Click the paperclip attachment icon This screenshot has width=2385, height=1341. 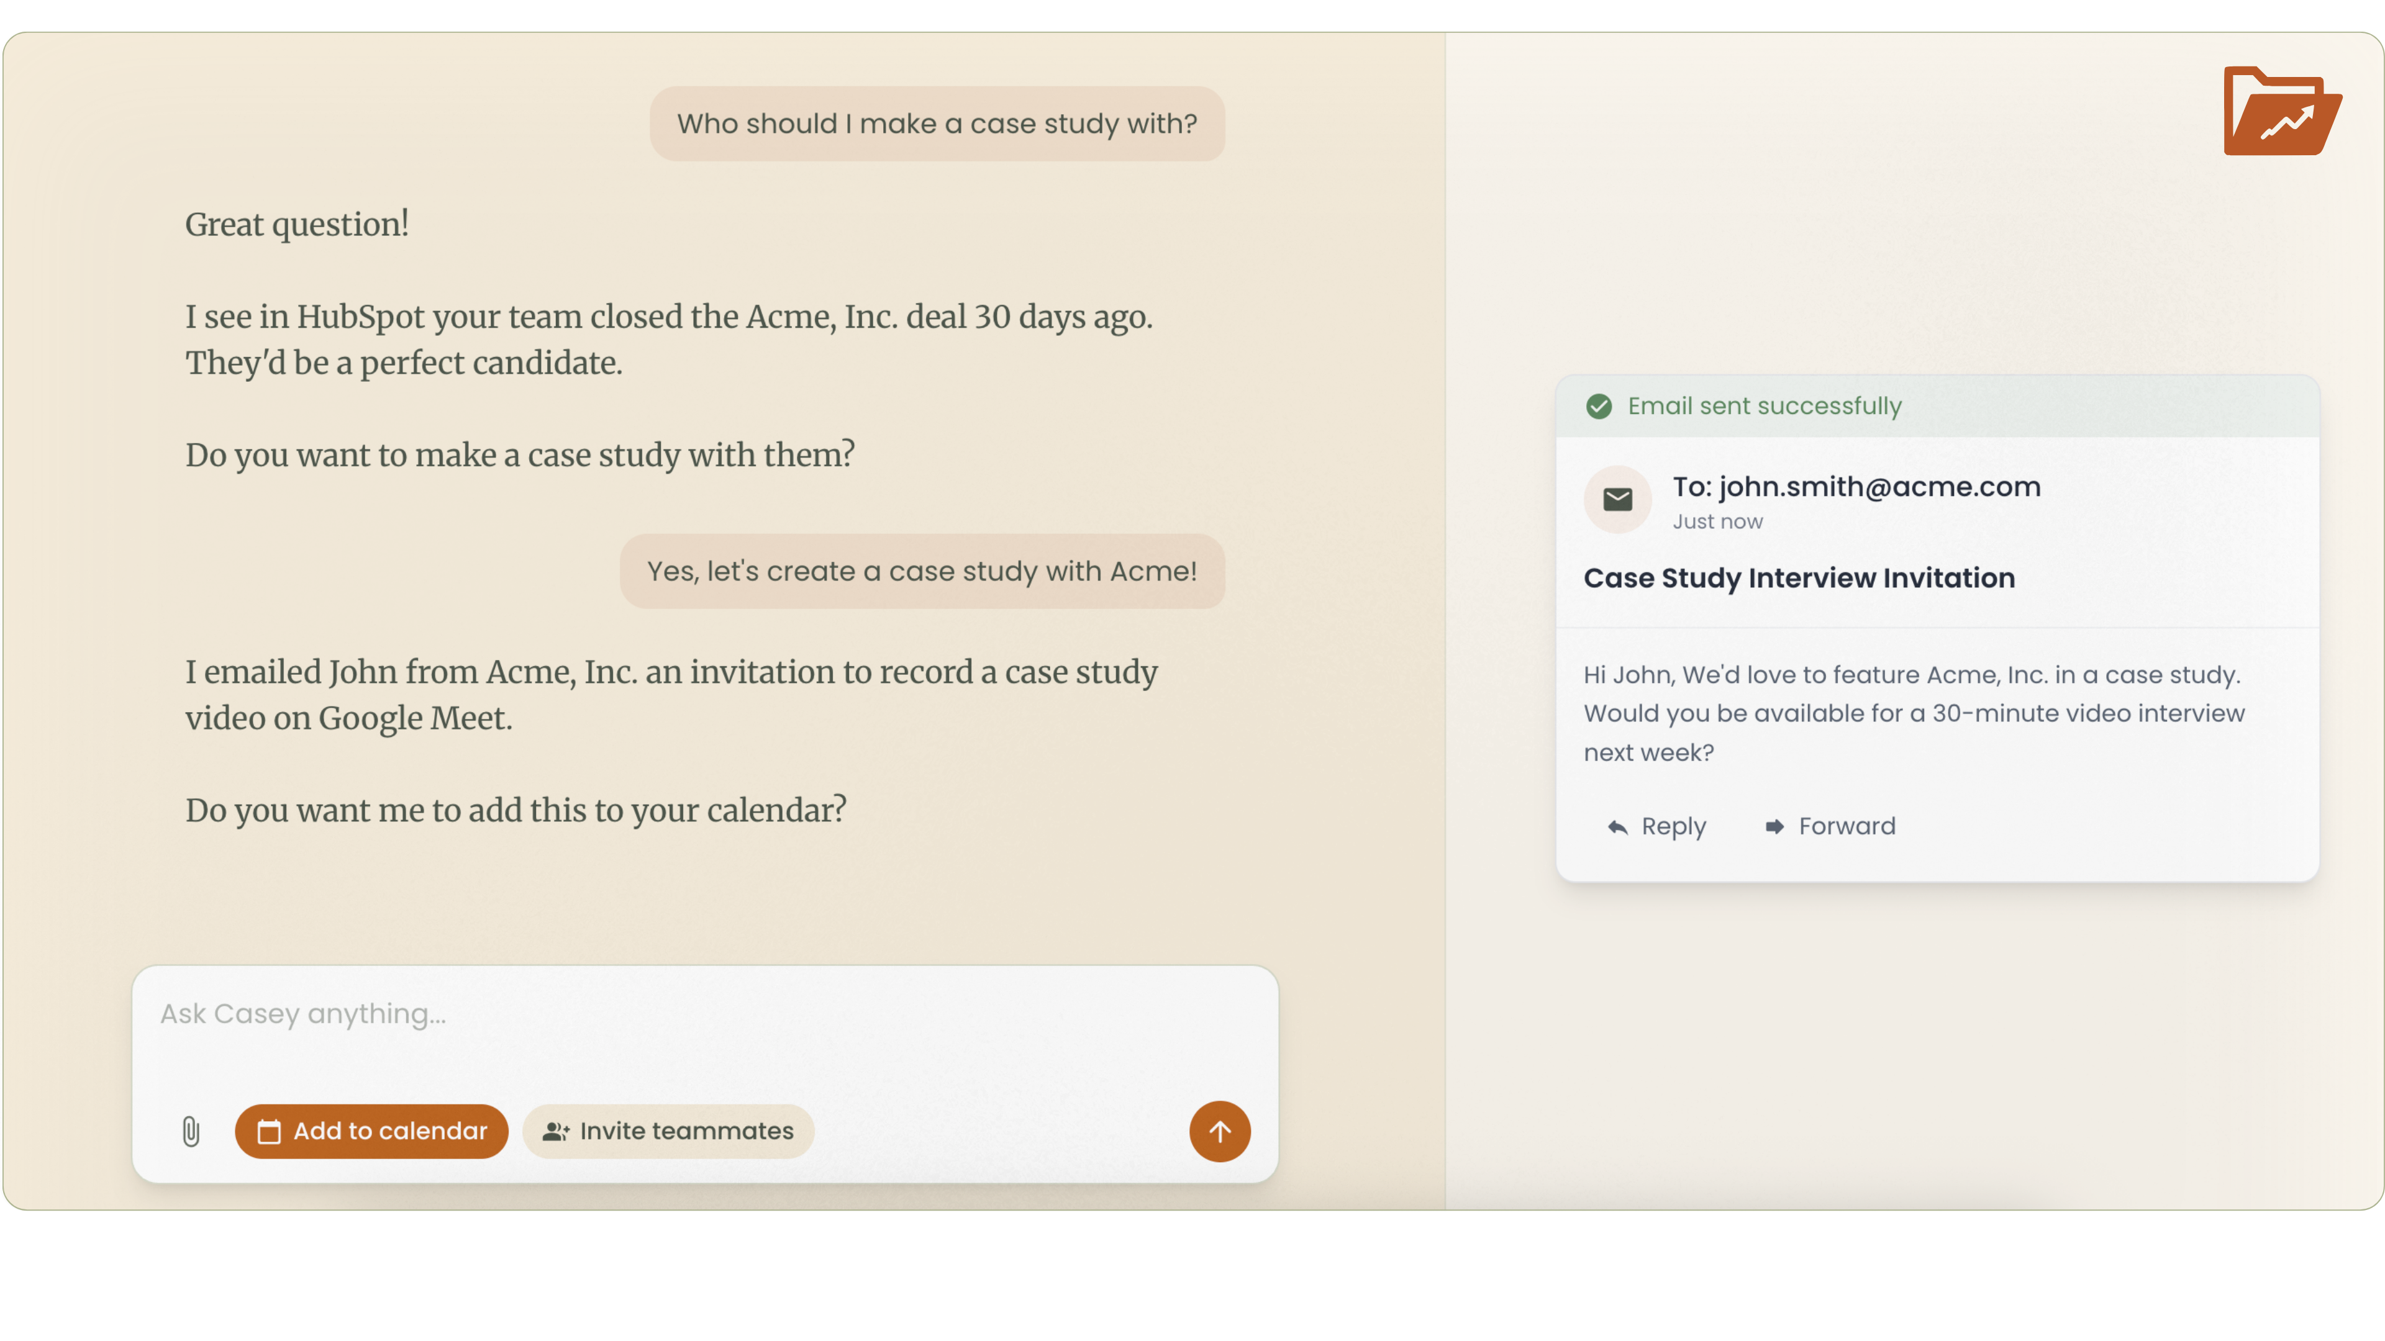coord(191,1131)
